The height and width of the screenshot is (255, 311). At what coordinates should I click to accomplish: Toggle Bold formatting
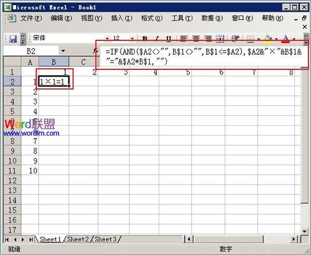[x=145, y=38]
